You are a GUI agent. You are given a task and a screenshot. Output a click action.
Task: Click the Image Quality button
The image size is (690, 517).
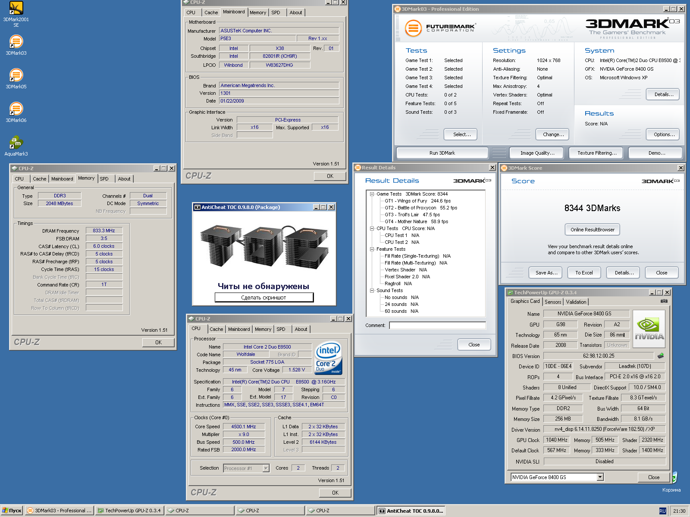(x=537, y=153)
